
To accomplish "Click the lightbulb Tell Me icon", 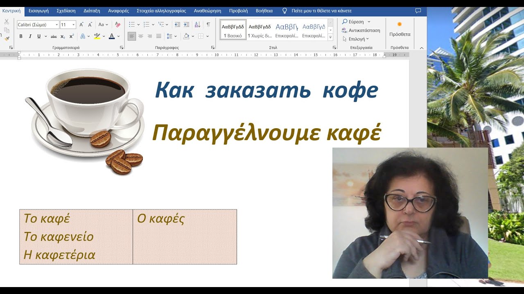I will coord(285,11).
